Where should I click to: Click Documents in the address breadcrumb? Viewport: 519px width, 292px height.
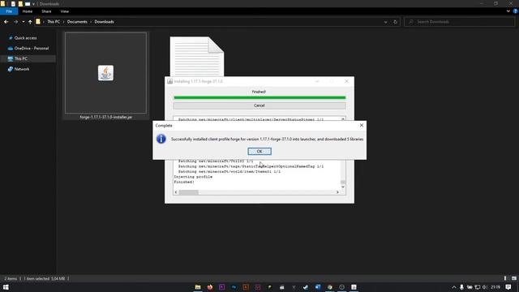77,22
